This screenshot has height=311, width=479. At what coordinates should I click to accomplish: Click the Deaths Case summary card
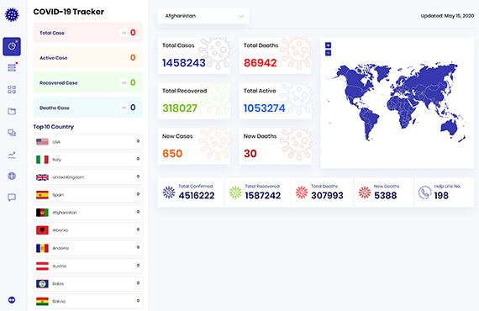pyautogui.click(x=87, y=108)
